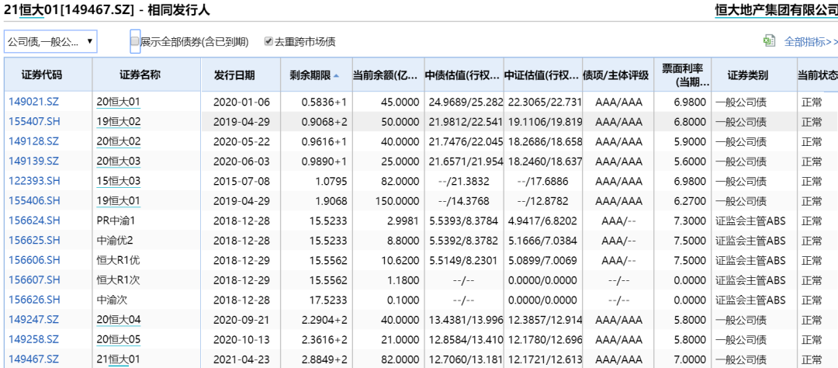Click the Excel export icon
This screenshot has height=368, width=838.
[x=769, y=41]
